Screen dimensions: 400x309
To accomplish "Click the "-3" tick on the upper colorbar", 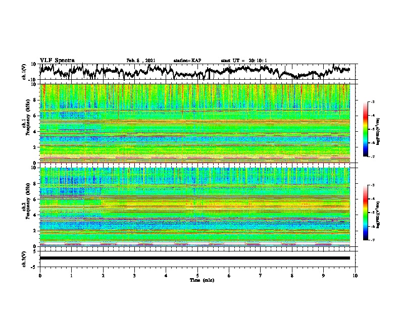I will click(372, 101).
